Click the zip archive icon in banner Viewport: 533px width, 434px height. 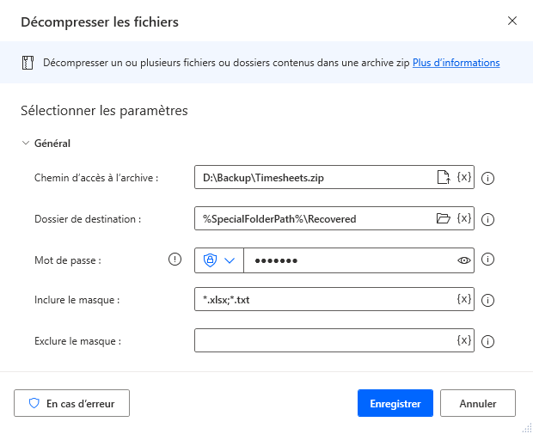click(28, 63)
